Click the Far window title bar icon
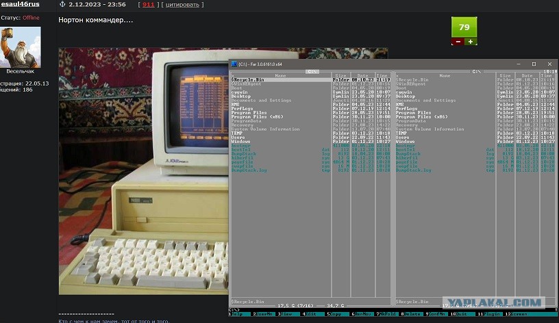Image resolution: width=559 pixels, height=323 pixels. tap(234, 64)
